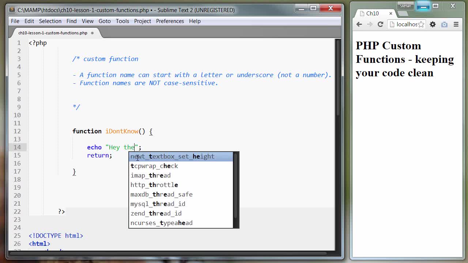Open the Project menu
Viewport: 468px width, 263px height.
coord(143,21)
